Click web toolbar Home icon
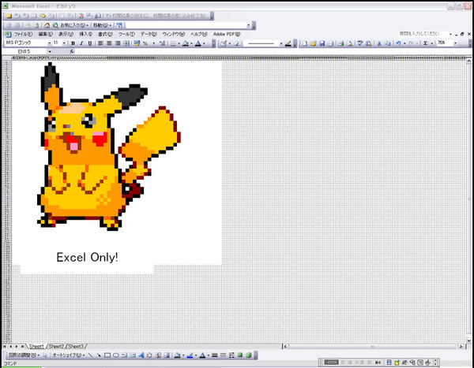 [47, 25]
